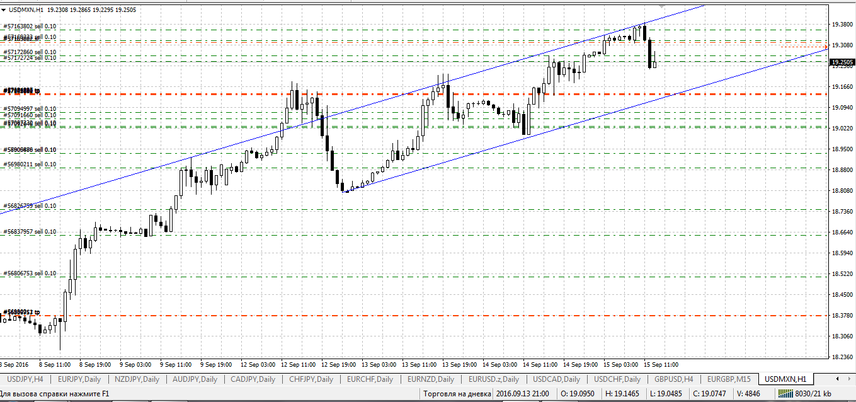Select the active USDMXN,H1 tab
The width and height of the screenshot is (856, 402).
(786, 379)
